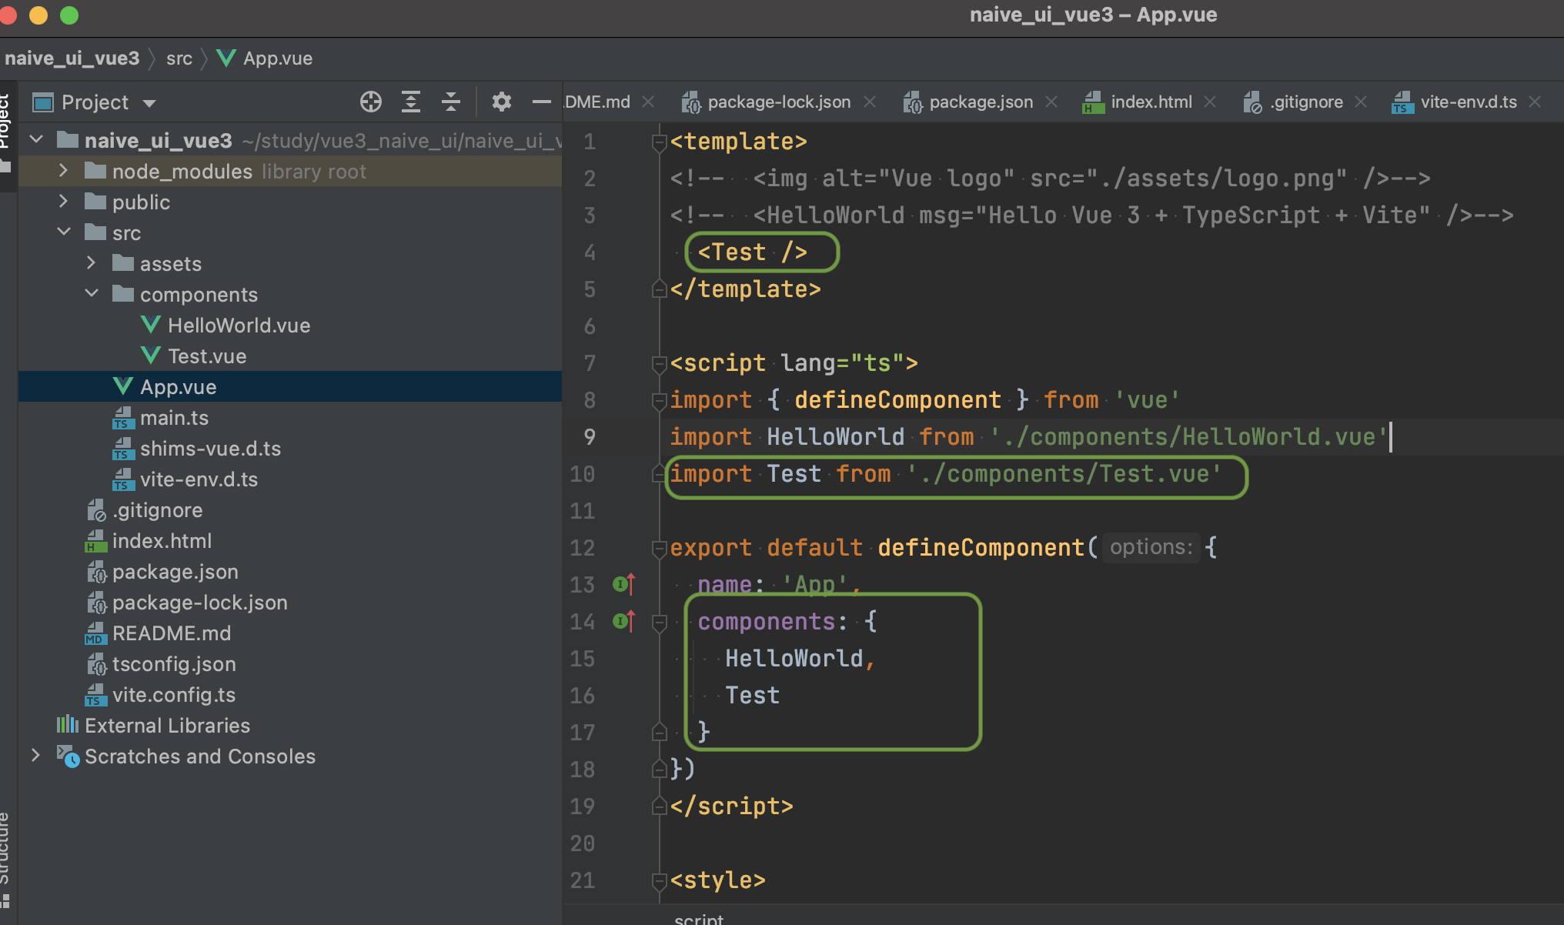Toggle fold for components block line 14
Viewport: 1564px width, 925px height.
click(x=659, y=622)
